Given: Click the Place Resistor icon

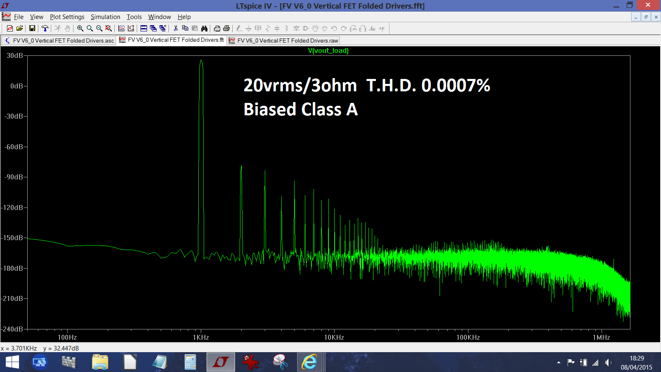Looking at the screenshot, I should pos(268,28).
